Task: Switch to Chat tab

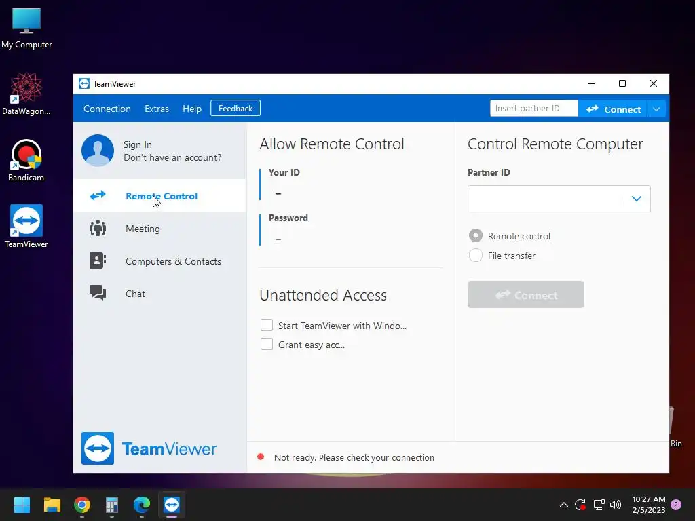Action: [160, 294]
